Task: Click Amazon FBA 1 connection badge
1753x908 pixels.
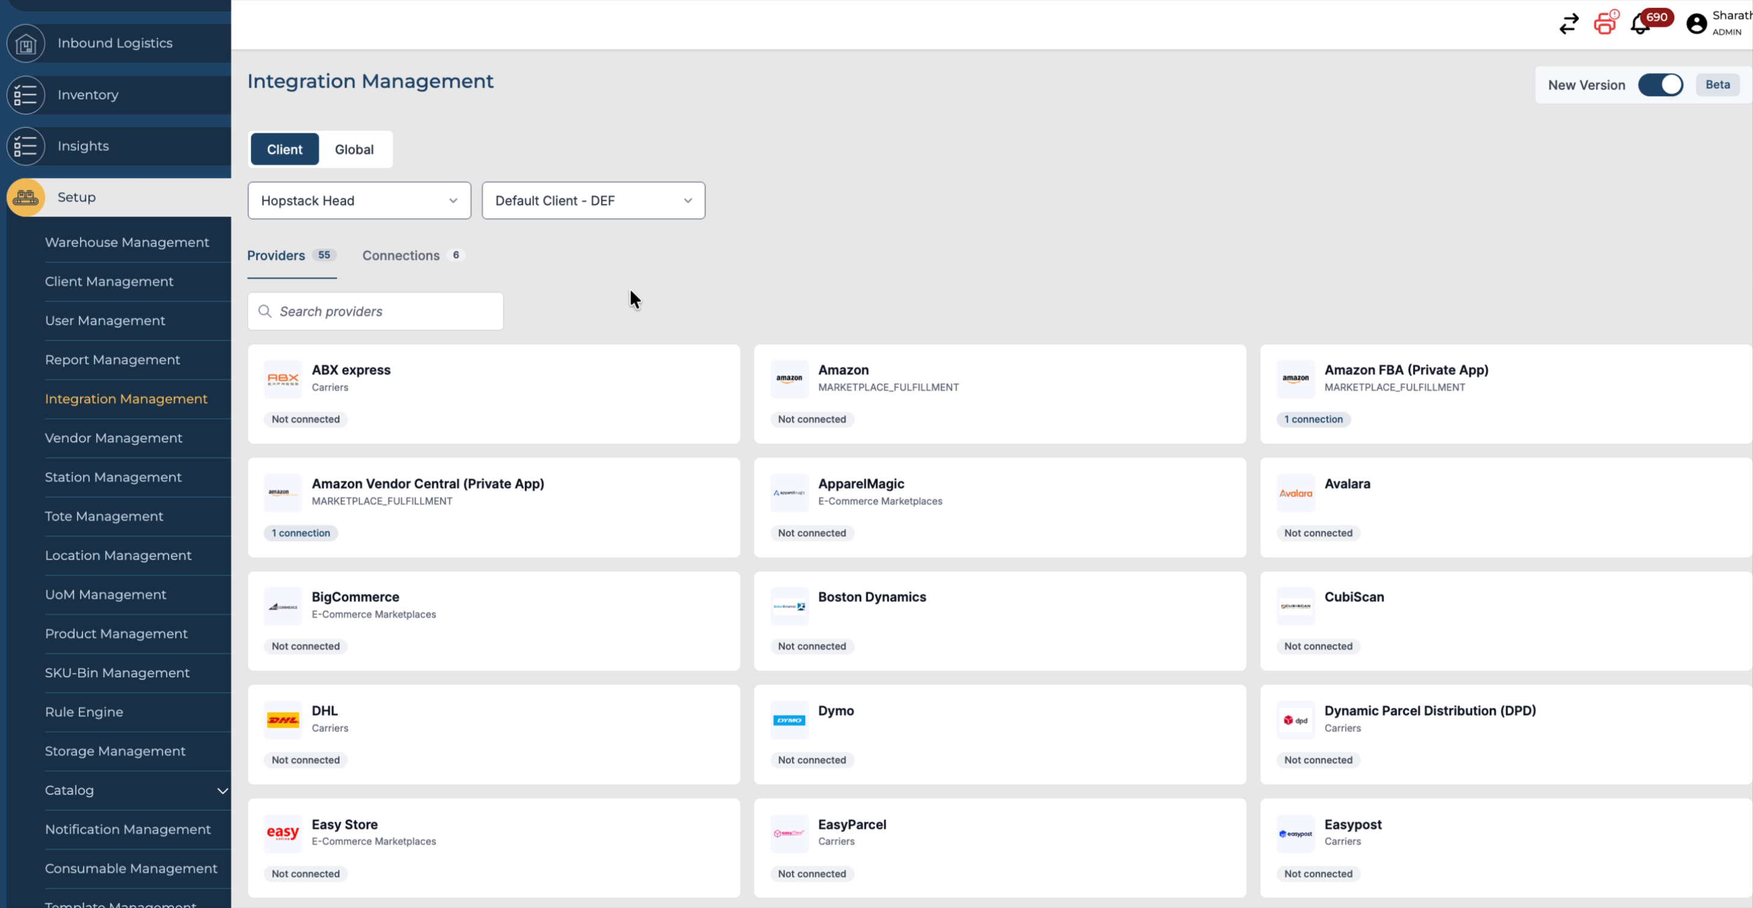Action: [x=1314, y=419]
